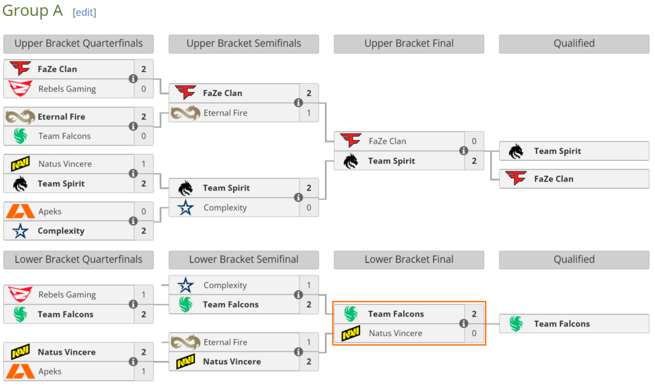
Task: Click the edit link next to Group A
Action: (x=84, y=13)
